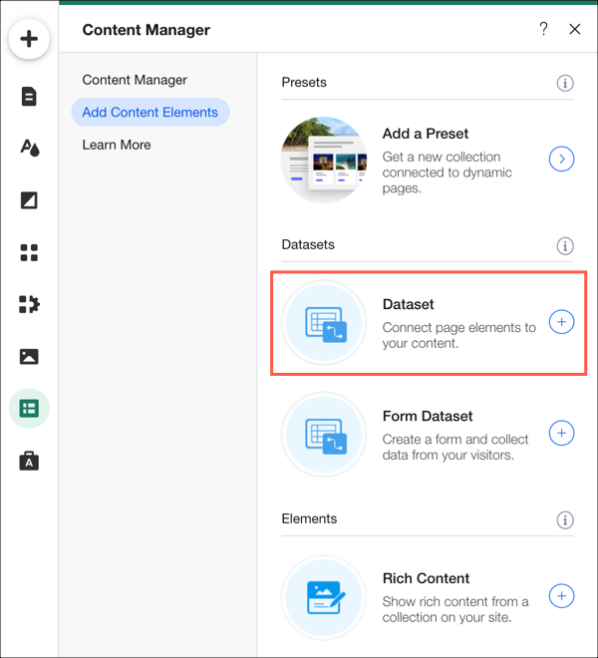Open the Pages icon in left sidebar
Screen dimensions: 598x658
pos(29,97)
